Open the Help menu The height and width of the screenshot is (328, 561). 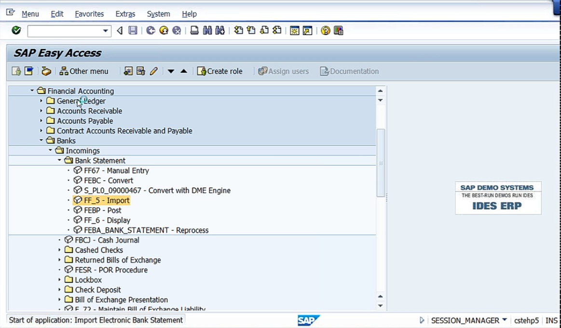[189, 14]
